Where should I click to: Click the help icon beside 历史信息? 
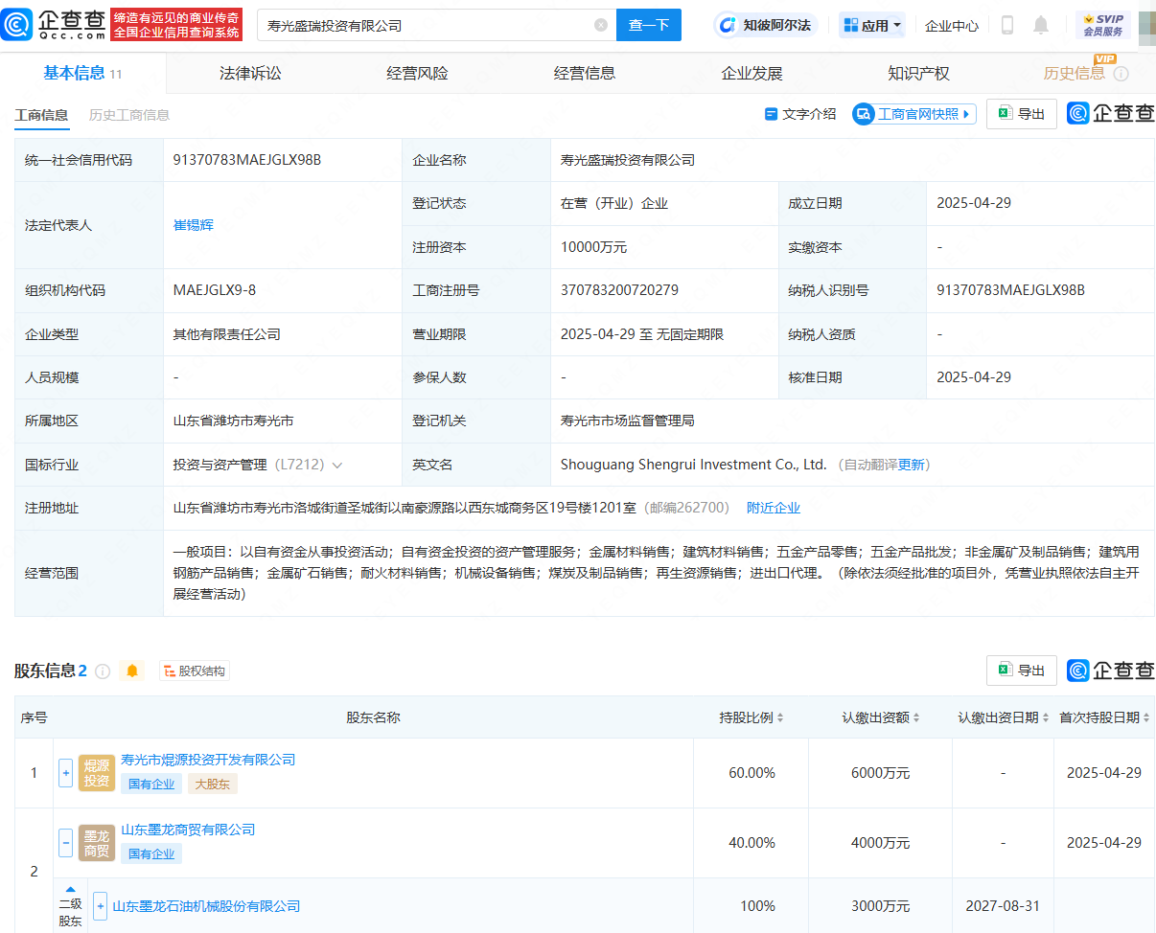(1121, 74)
